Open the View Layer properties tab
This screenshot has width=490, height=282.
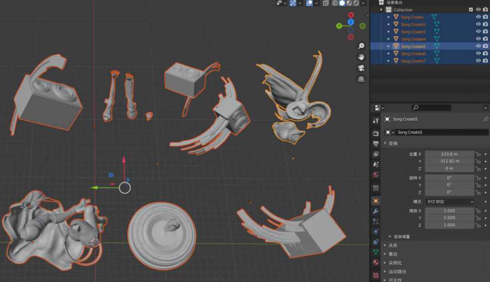click(376, 154)
